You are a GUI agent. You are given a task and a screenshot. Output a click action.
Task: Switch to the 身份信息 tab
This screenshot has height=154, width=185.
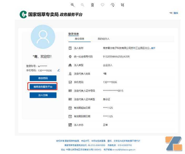79,39
